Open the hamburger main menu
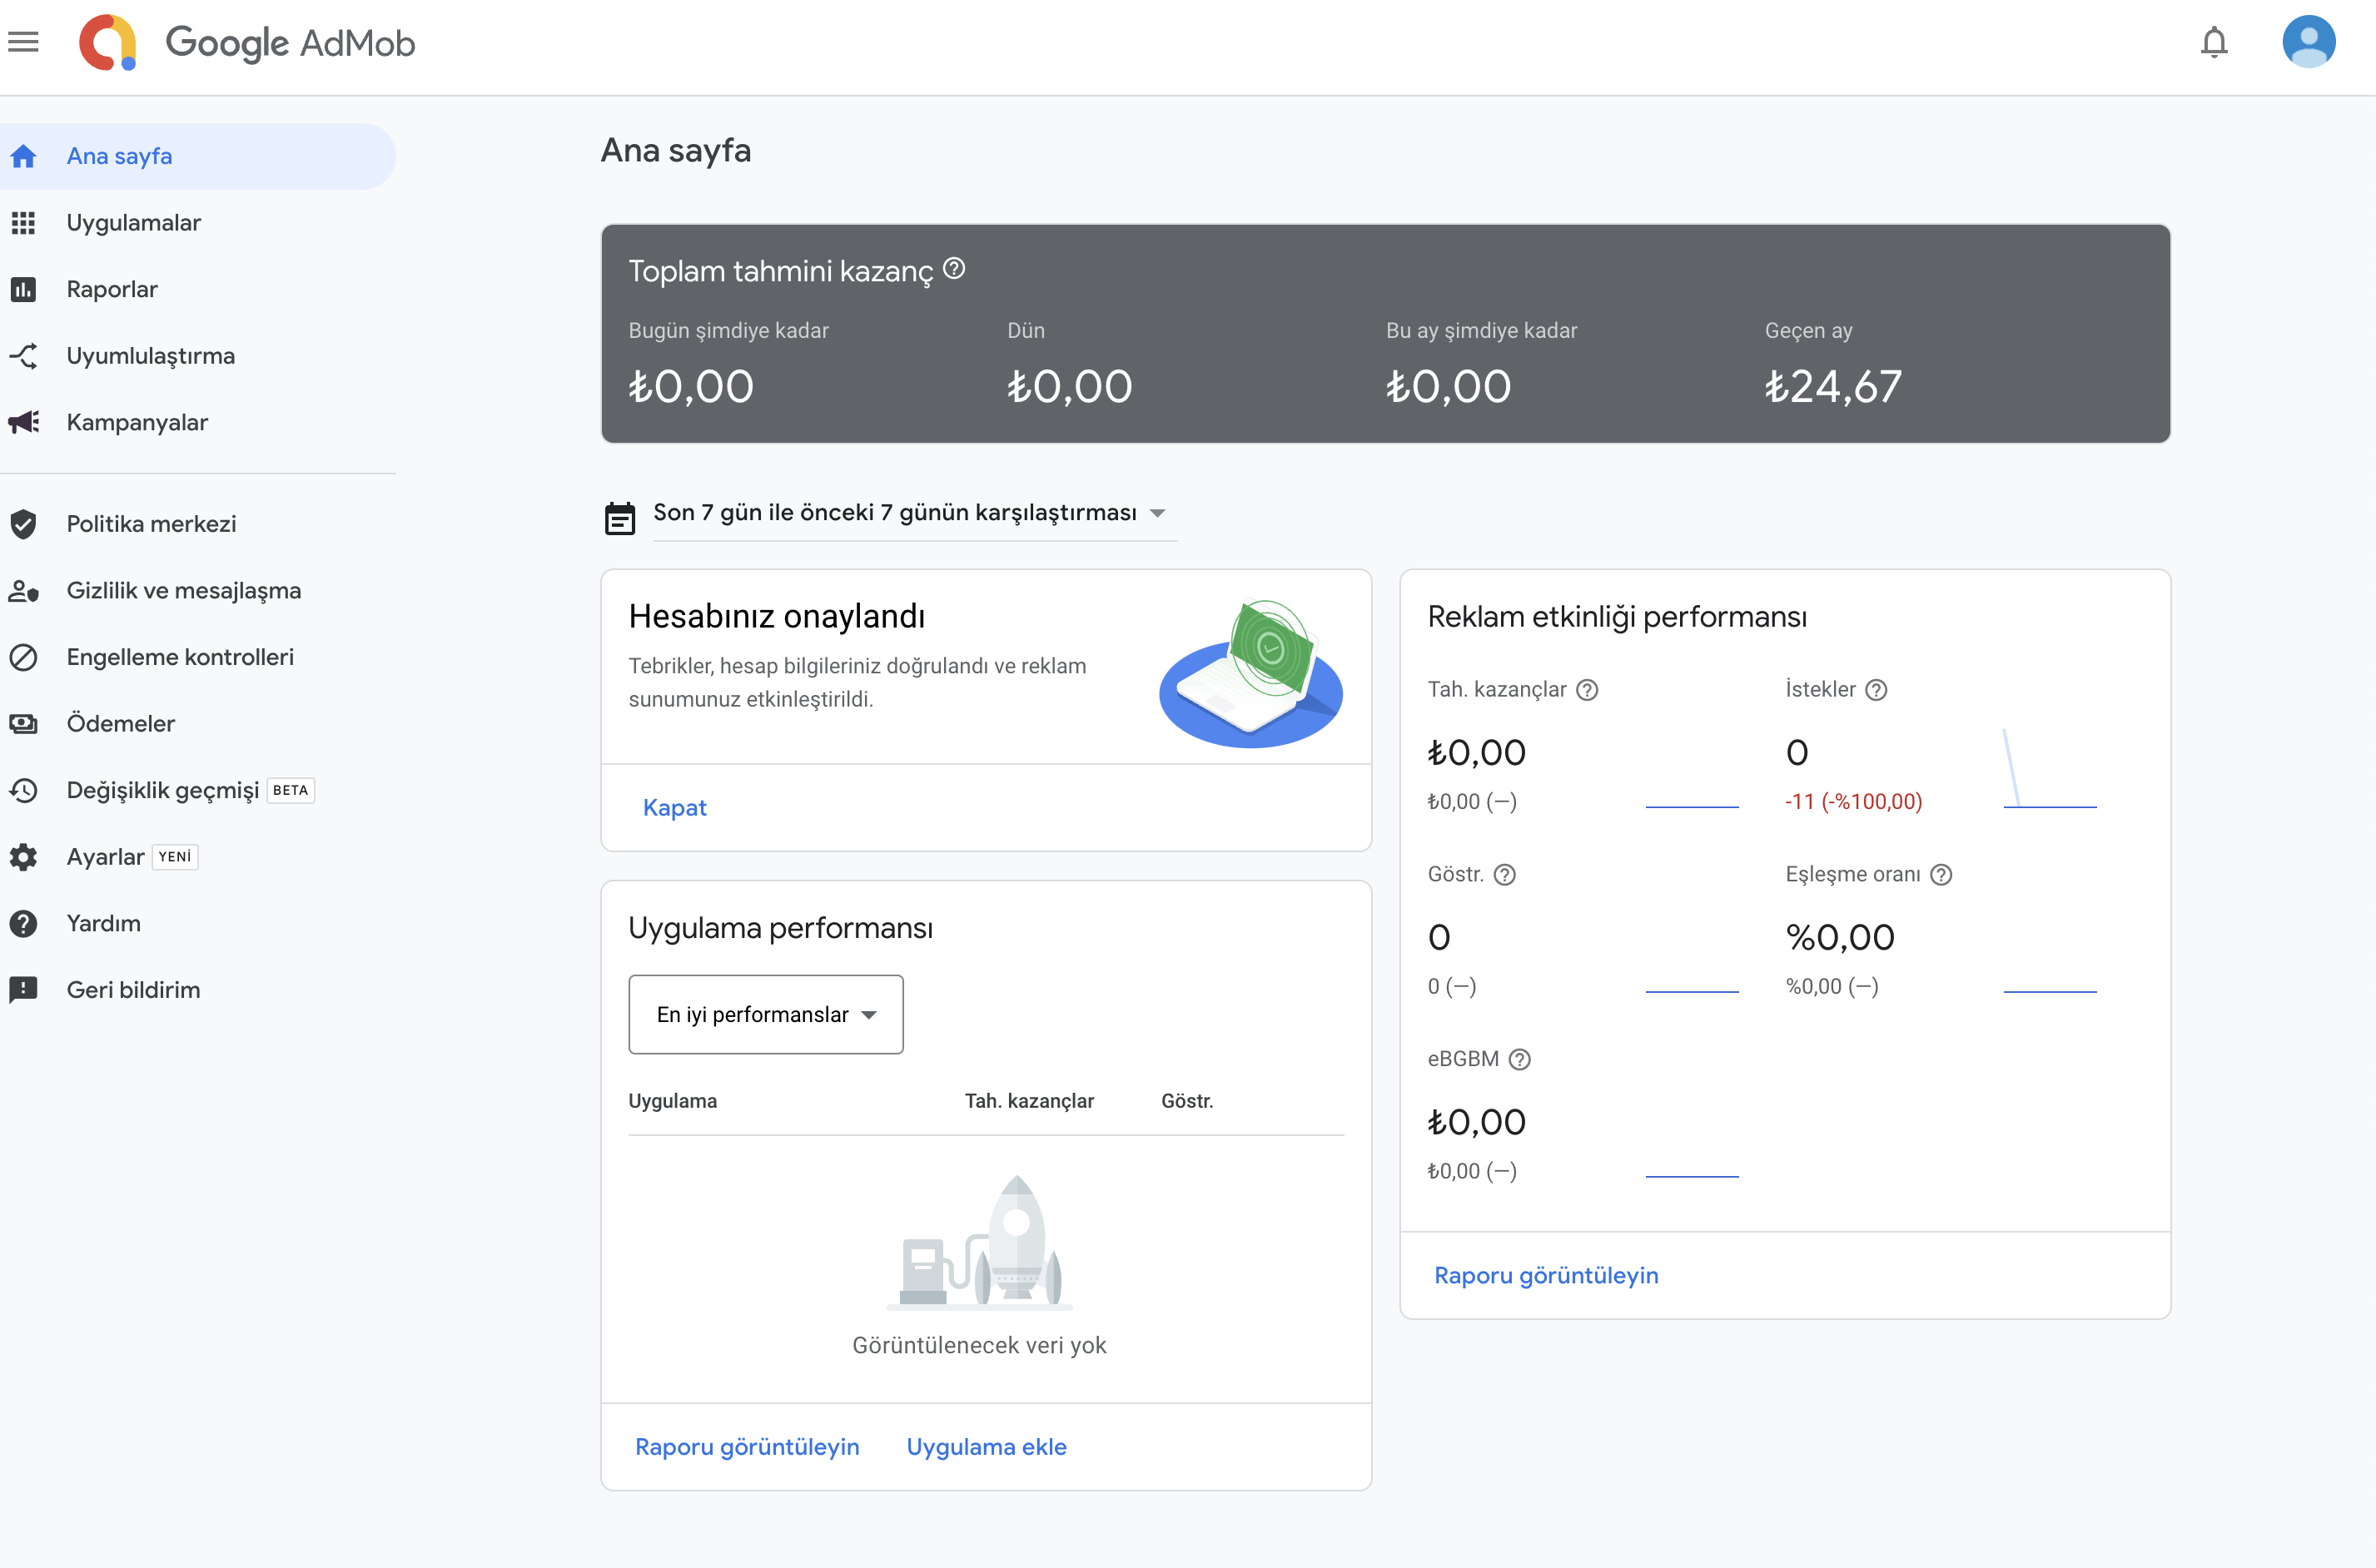The height and width of the screenshot is (1568, 2376). (x=23, y=42)
